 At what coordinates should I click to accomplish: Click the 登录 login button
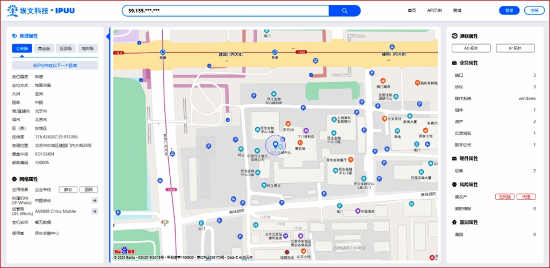[x=509, y=11]
